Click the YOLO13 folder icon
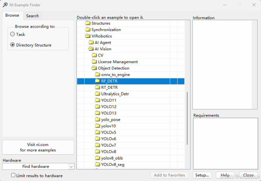 [x=97, y=113]
